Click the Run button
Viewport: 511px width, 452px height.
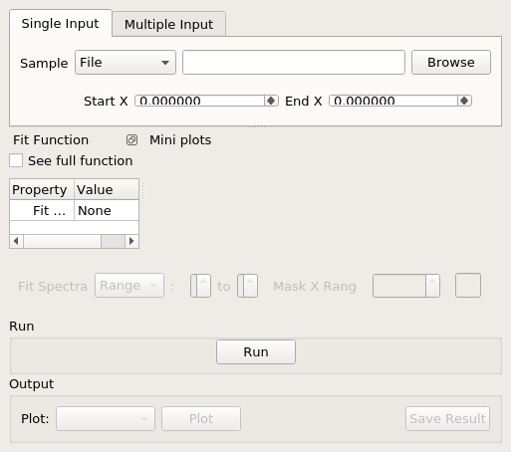pyautogui.click(x=256, y=352)
